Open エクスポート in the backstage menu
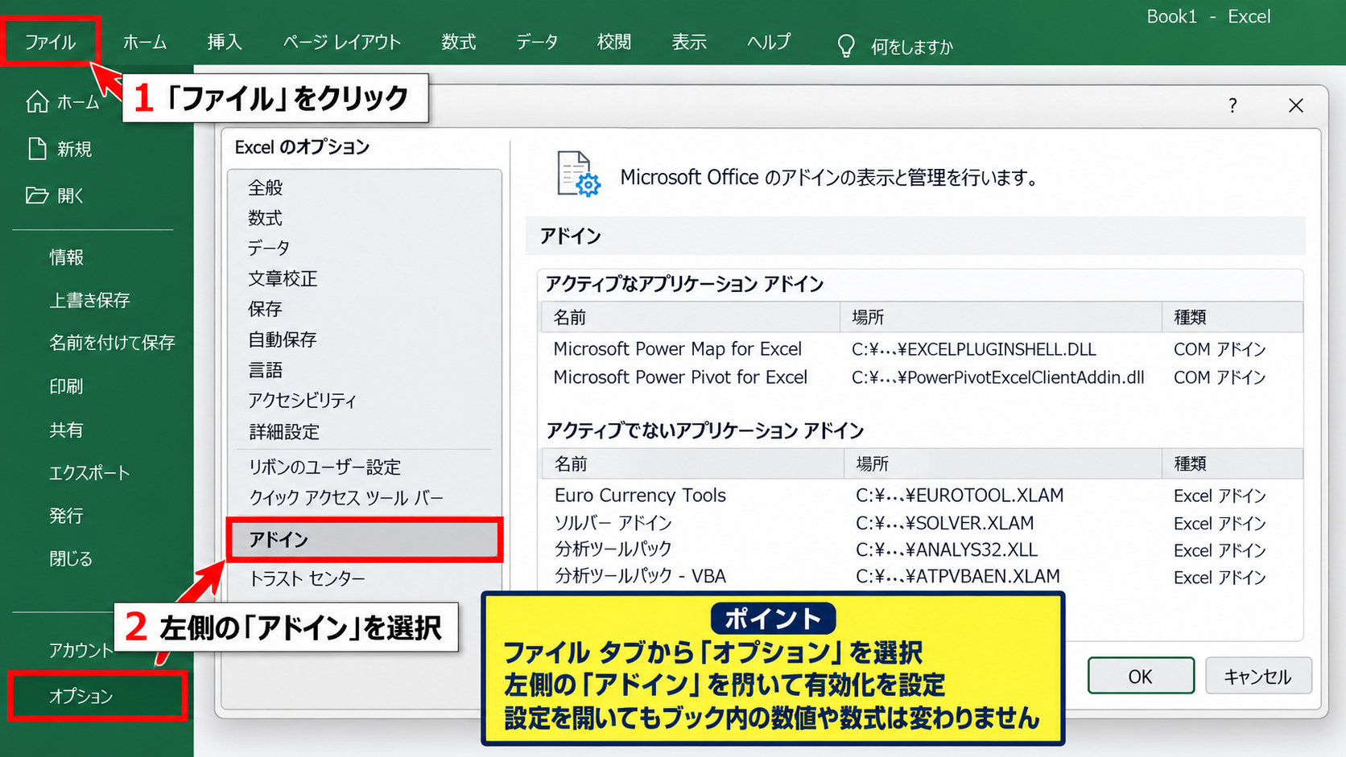The width and height of the screenshot is (1346, 757). pos(89,473)
